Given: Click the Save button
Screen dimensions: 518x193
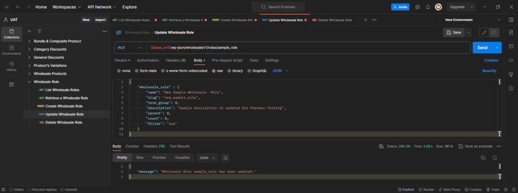Looking at the screenshot, I should (x=454, y=32).
